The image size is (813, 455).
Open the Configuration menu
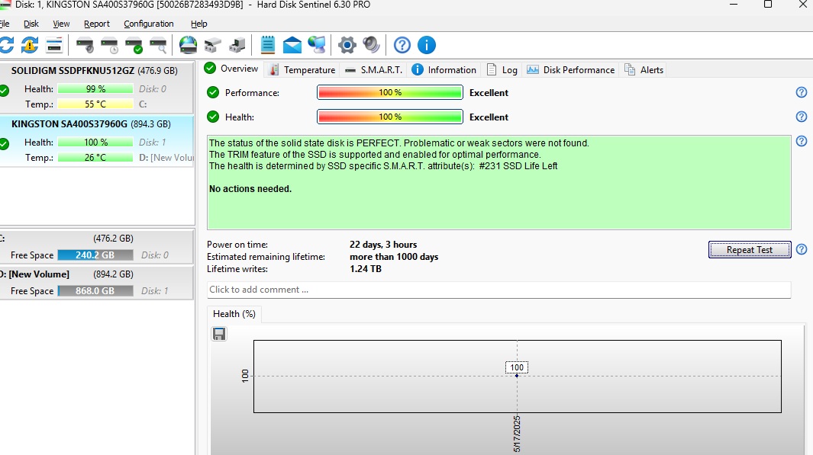click(149, 24)
